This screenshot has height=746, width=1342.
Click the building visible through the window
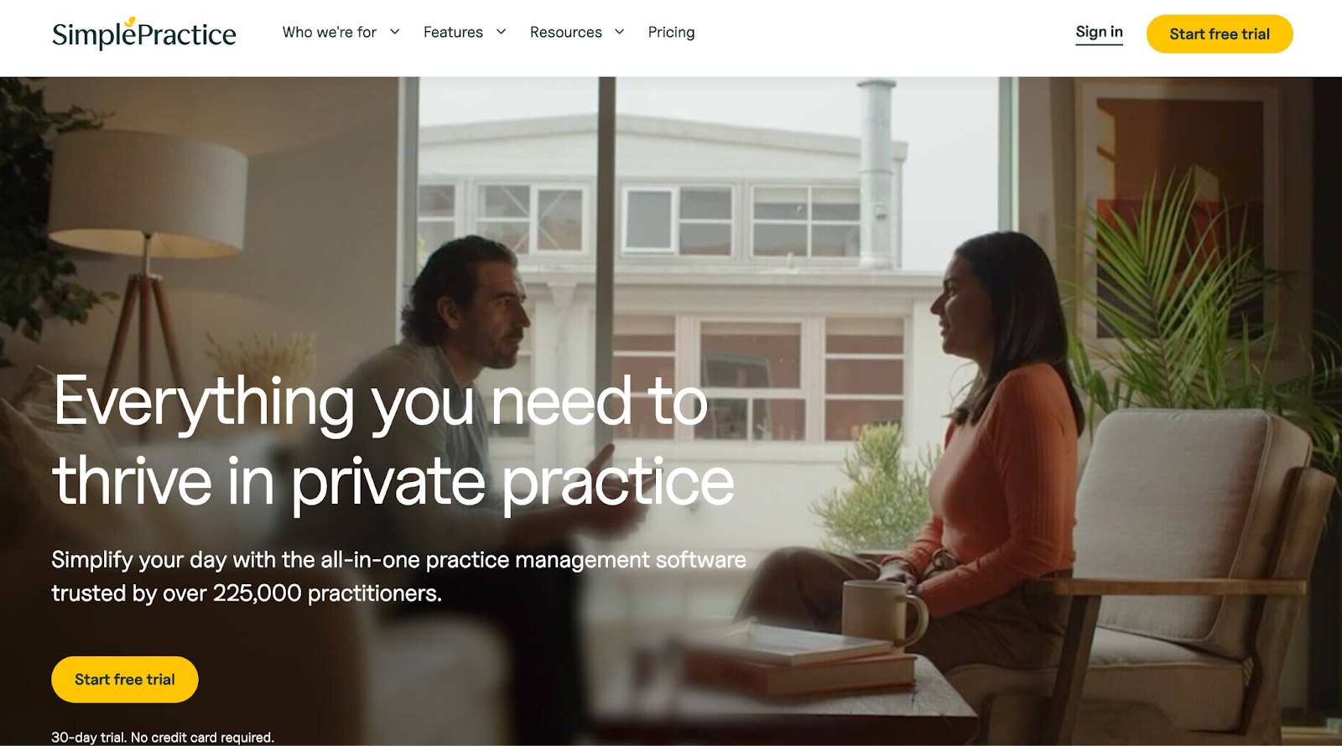[x=663, y=268]
